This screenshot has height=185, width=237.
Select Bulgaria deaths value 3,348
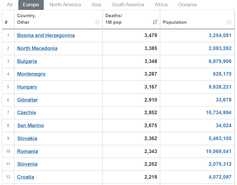tap(151, 61)
